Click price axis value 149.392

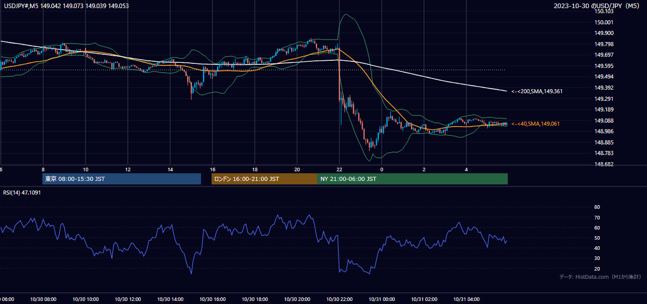tap(604, 88)
